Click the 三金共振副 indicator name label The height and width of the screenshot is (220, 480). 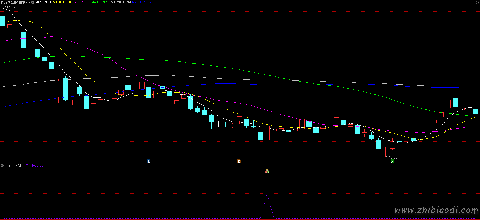[13, 166]
